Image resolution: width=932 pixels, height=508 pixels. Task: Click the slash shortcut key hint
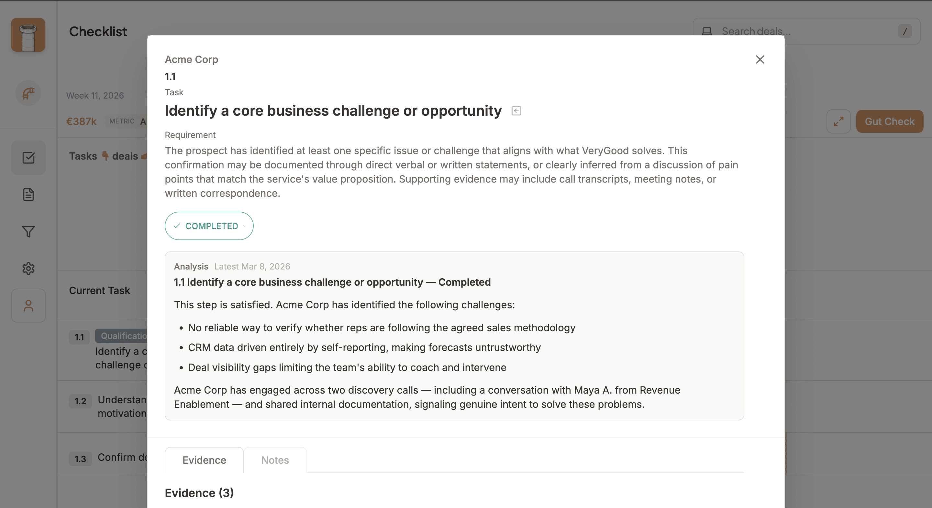(904, 31)
